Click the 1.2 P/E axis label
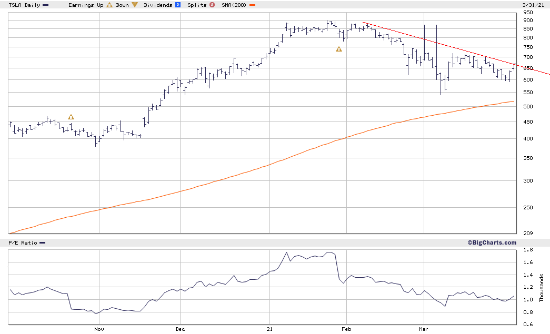 pos(528,287)
